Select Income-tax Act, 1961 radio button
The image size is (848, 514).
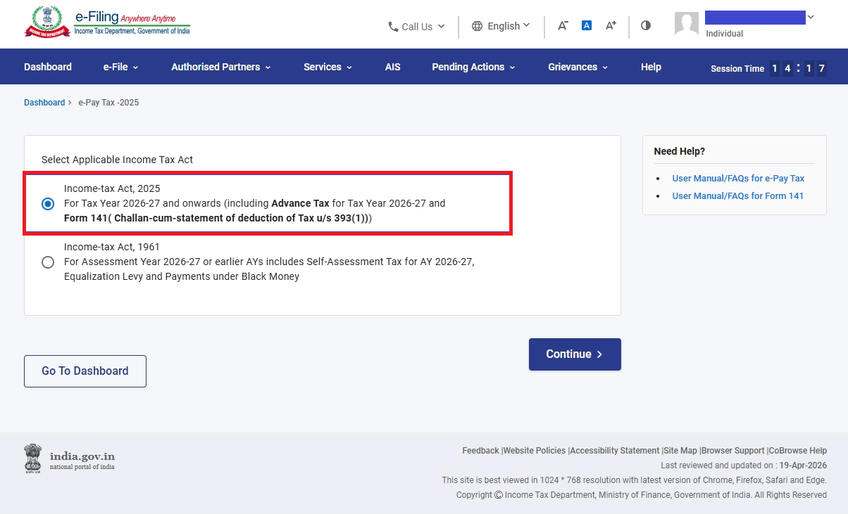tap(48, 262)
